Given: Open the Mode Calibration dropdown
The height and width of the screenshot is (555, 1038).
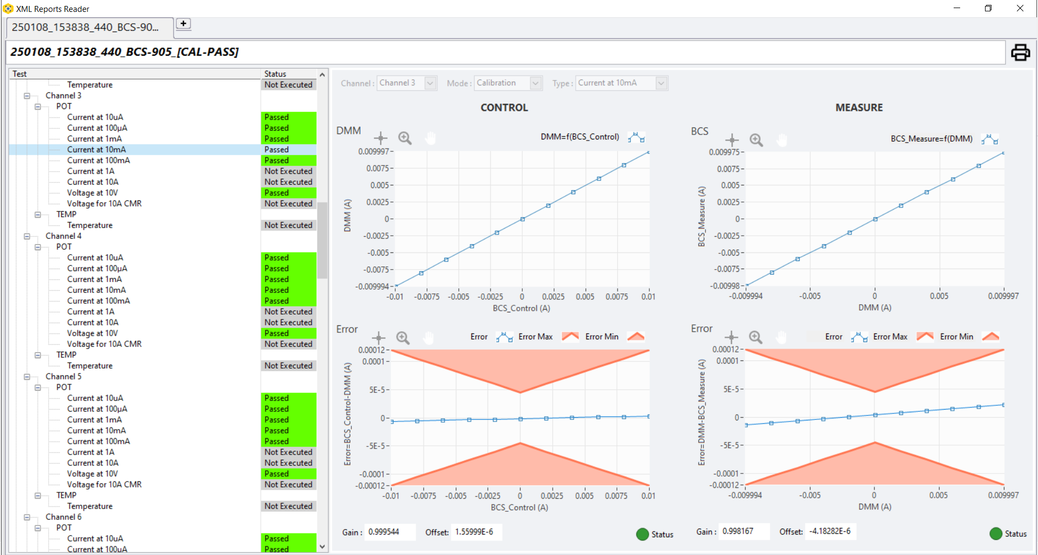Looking at the screenshot, I should (535, 83).
